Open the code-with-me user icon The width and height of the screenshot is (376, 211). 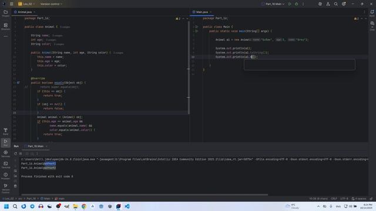pos(328,4)
